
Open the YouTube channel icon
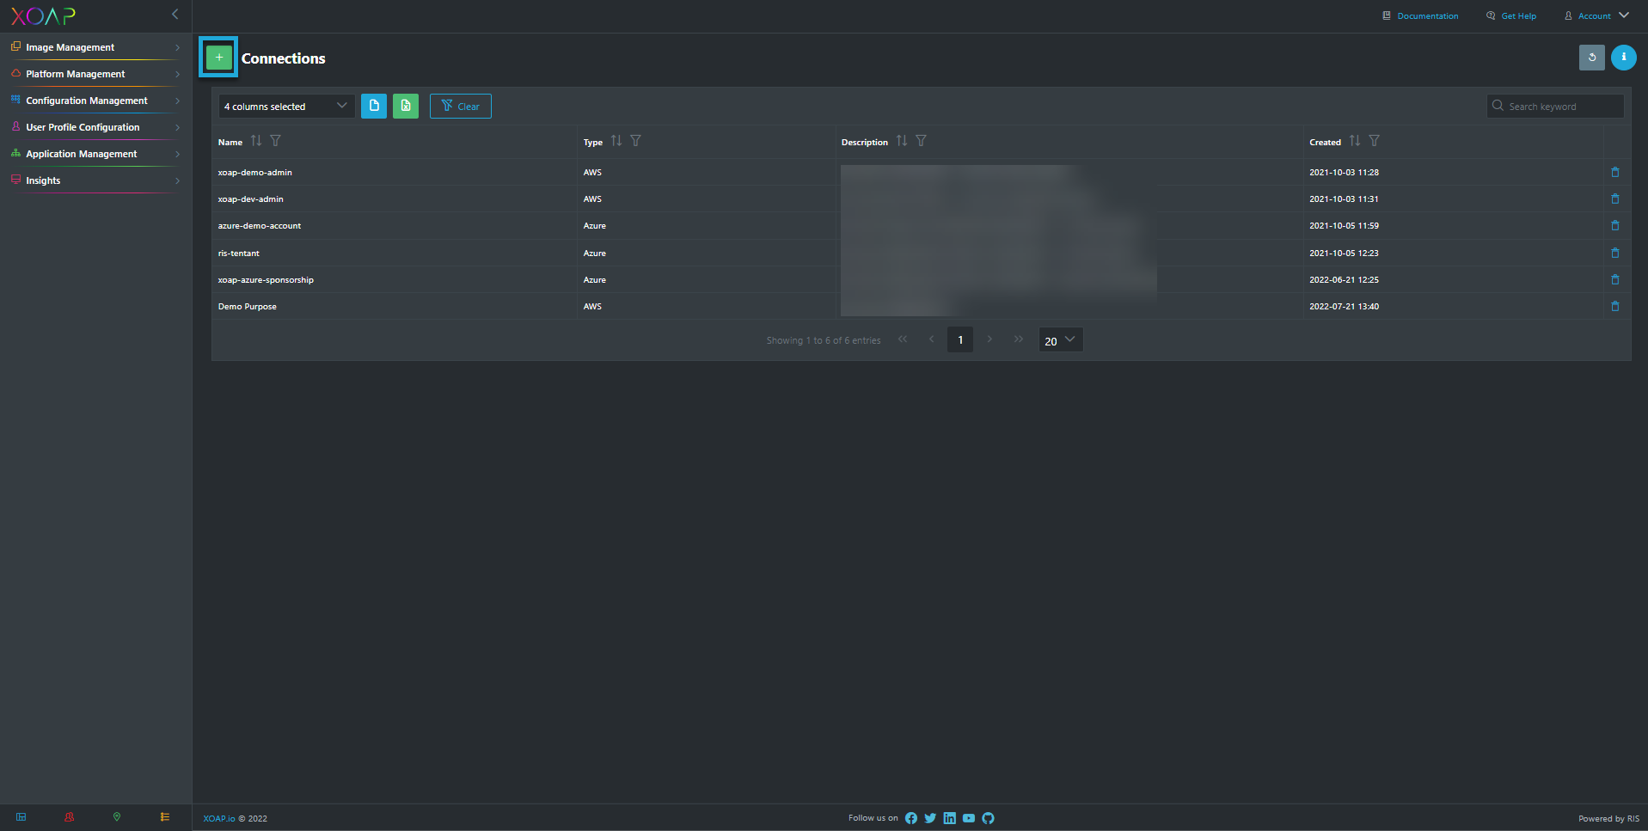point(969,818)
